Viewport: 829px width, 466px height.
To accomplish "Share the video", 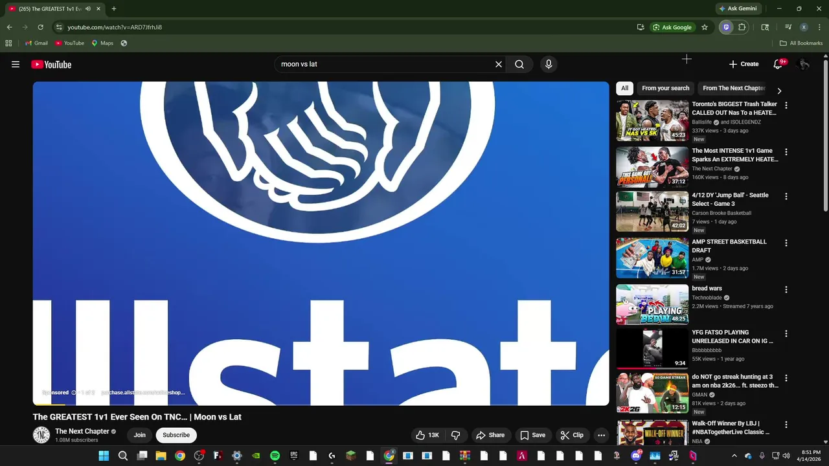I will coord(490,435).
